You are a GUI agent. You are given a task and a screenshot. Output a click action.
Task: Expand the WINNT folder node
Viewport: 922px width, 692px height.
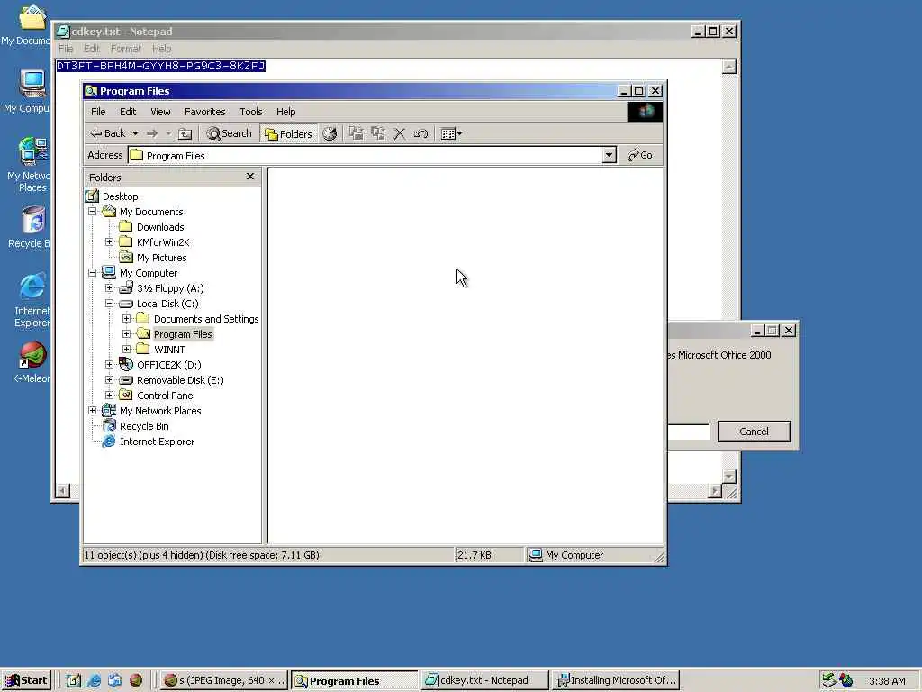[x=126, y=349]
